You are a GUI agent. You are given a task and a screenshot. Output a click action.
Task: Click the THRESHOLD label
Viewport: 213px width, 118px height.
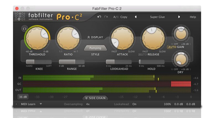(37, 54)
